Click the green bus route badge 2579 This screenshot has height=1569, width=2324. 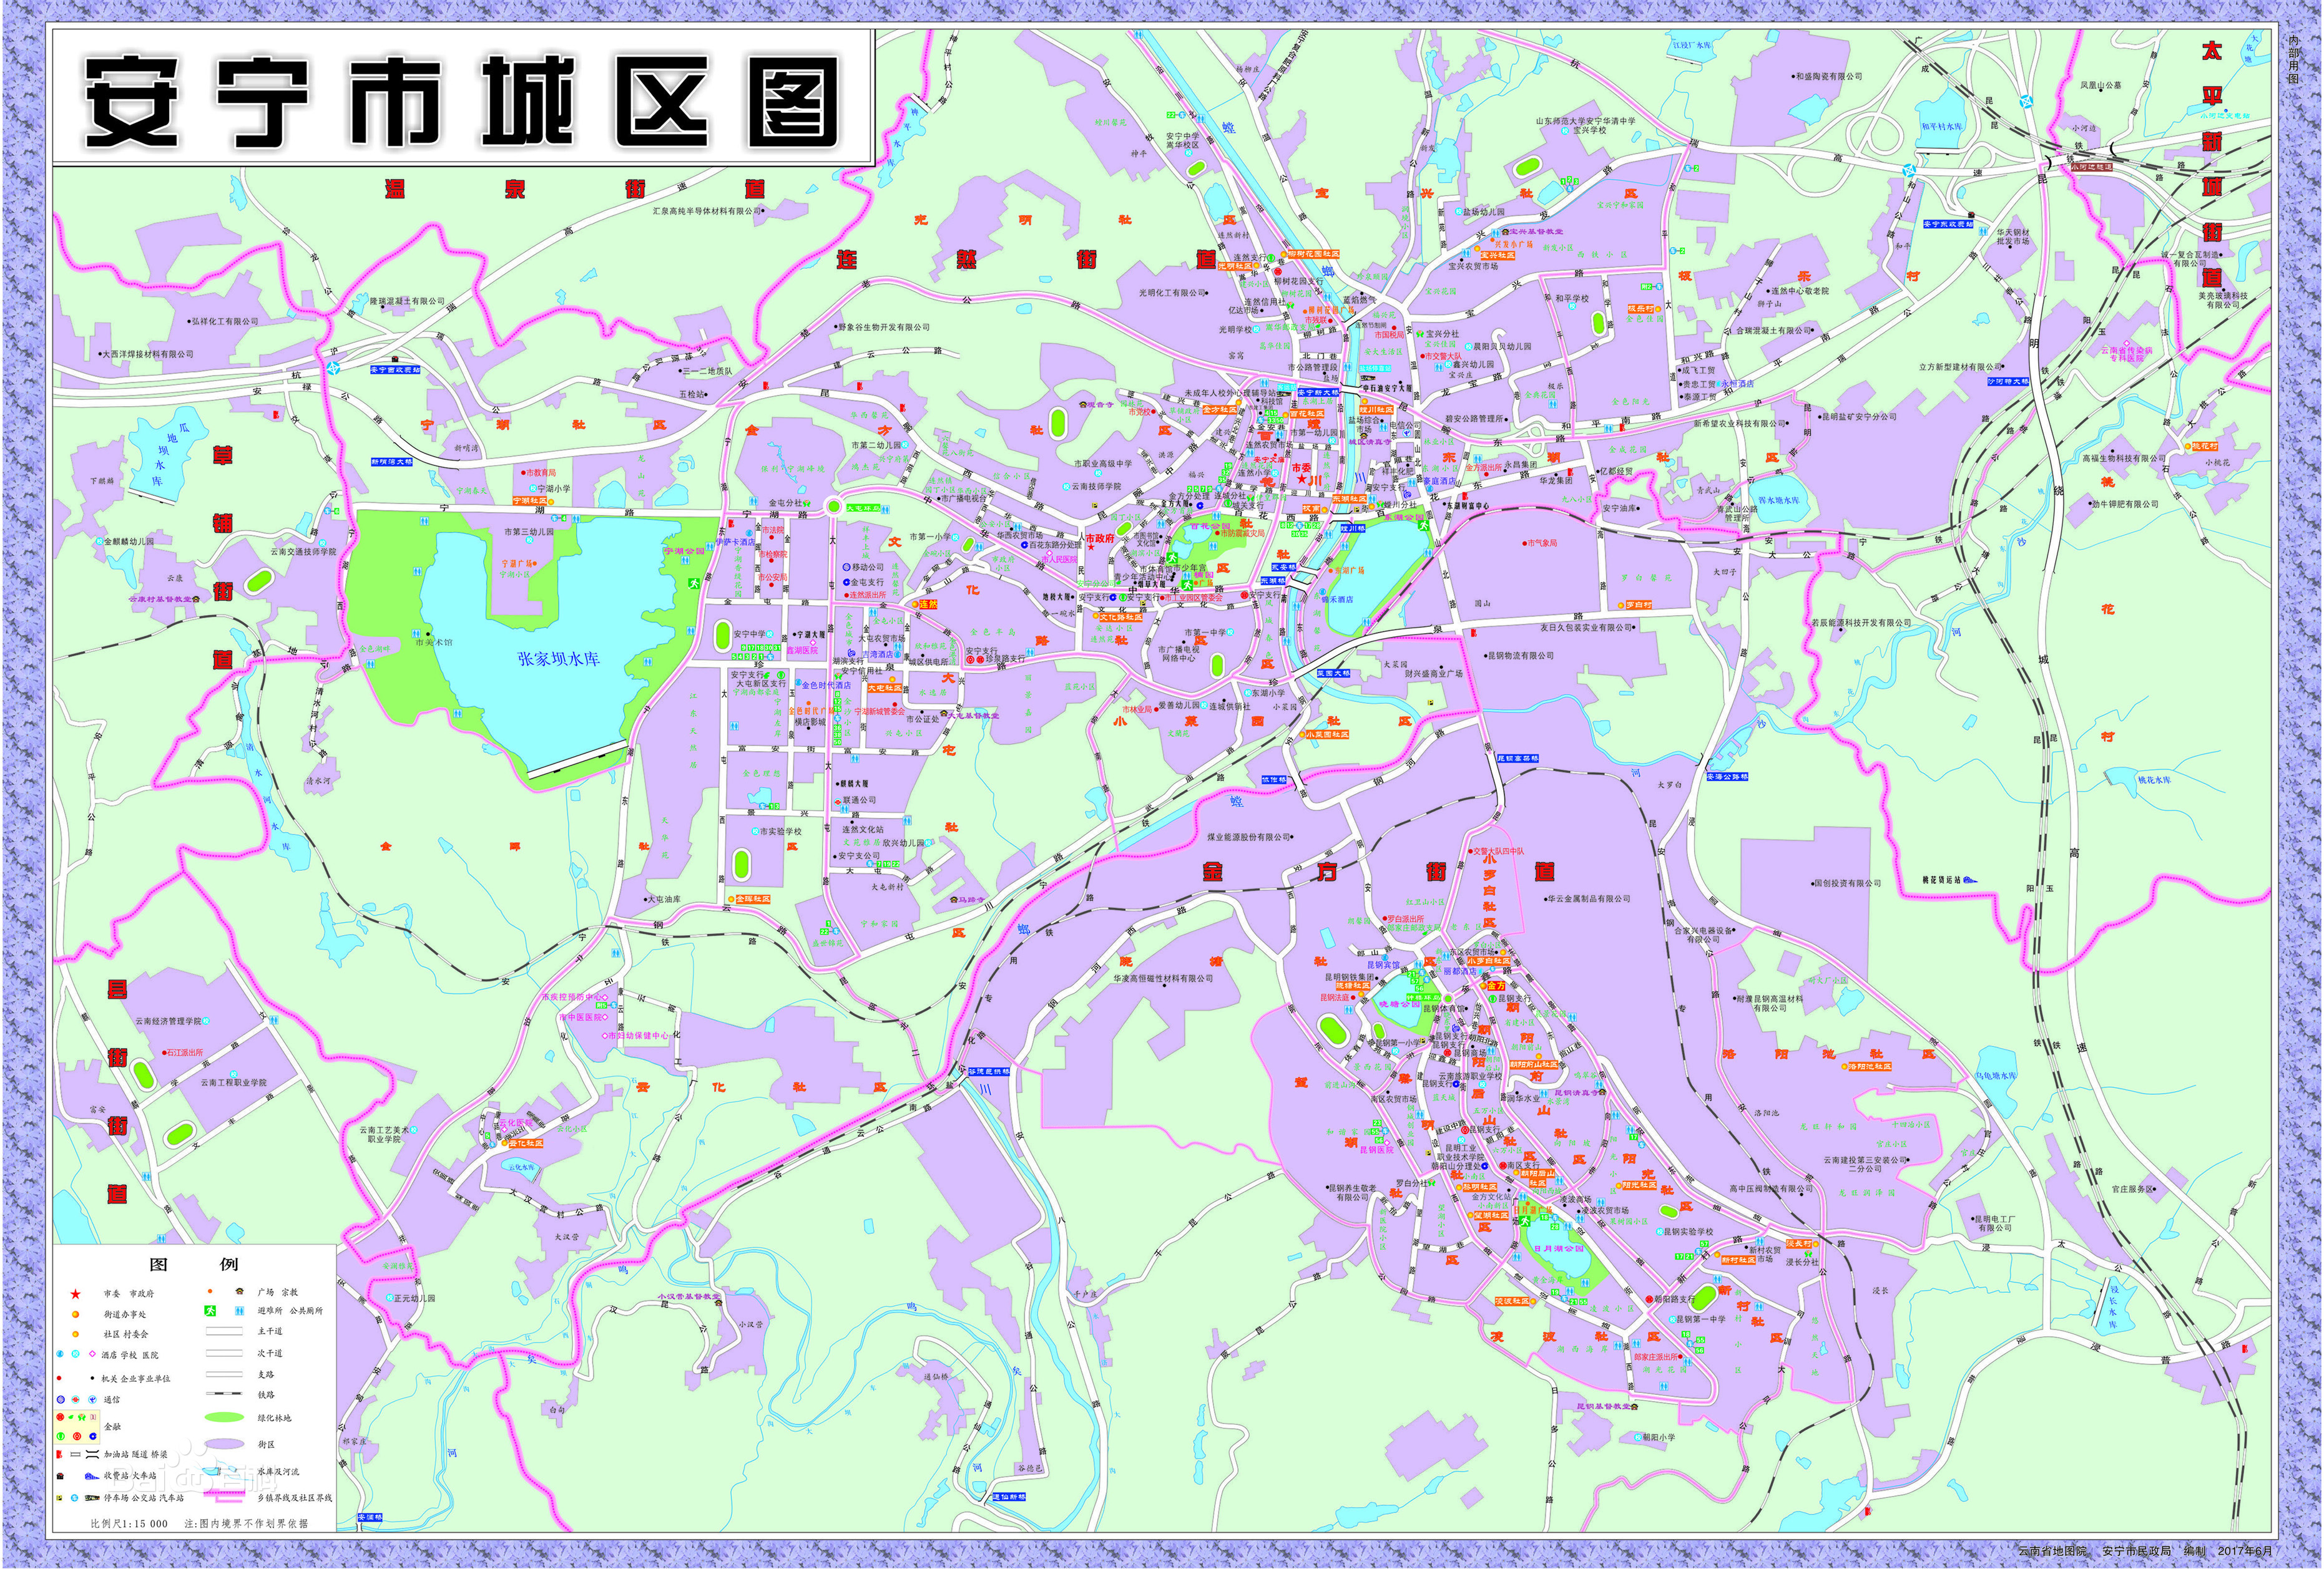pyautogui.click(x=1200, y=490)
